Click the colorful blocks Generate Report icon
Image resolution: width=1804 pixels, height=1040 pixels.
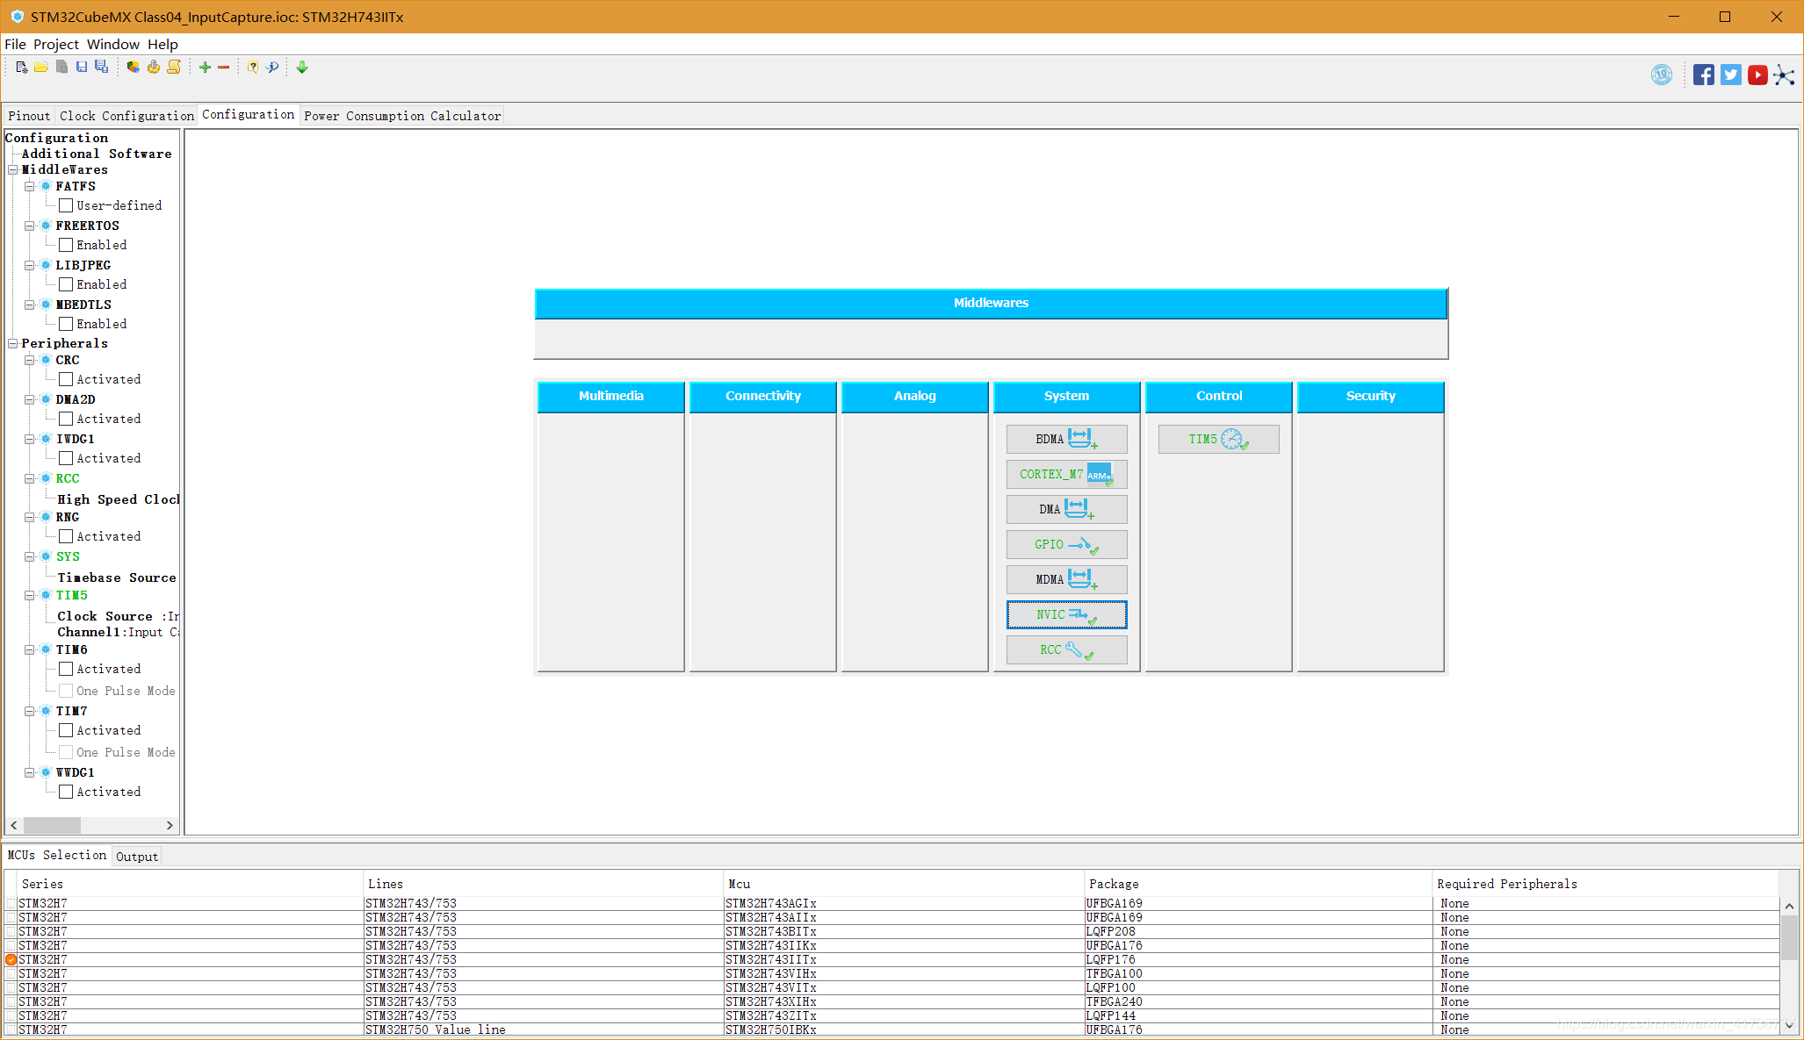click(133, 68)
